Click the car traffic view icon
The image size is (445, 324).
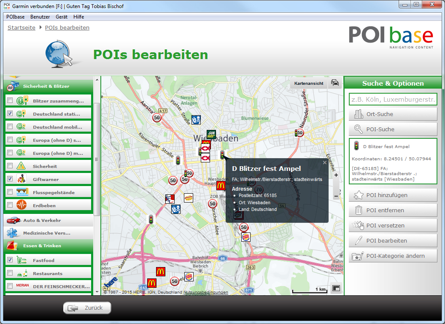(x=334, y=83)
